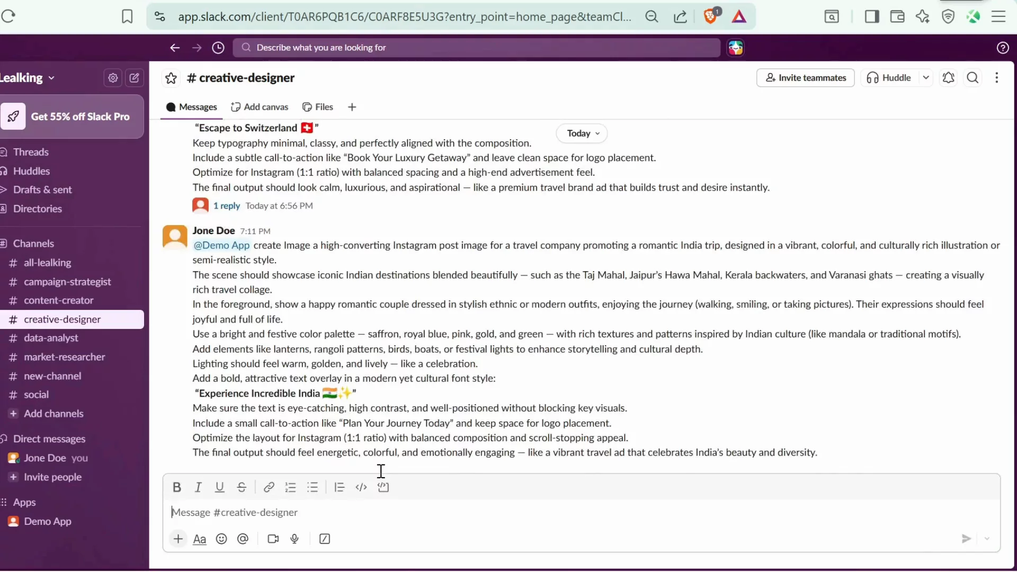This screenshot has width=1017, height=572.
Task: Switch to Messages tab
Action: (x=192, y=107)
